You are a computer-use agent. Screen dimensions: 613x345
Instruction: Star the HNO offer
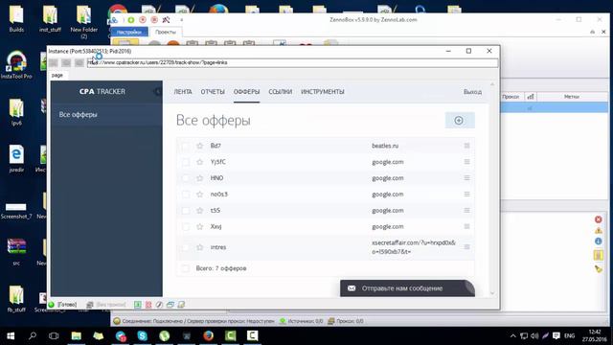point(200,178)
